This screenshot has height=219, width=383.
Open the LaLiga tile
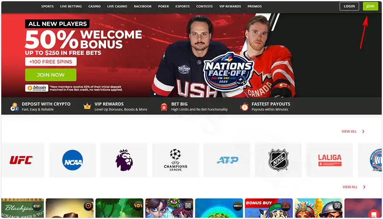329,160
